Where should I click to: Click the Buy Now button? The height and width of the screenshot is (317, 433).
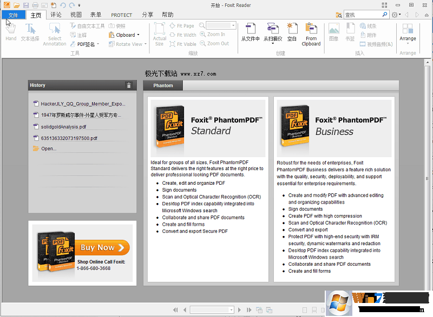101,247
